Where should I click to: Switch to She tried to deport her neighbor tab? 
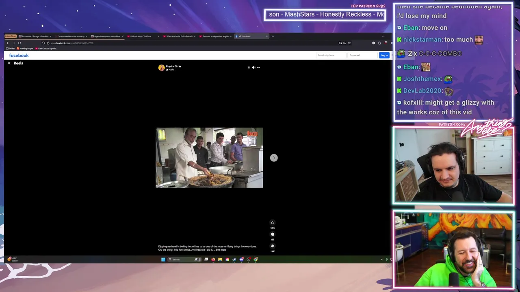point(215,36)
